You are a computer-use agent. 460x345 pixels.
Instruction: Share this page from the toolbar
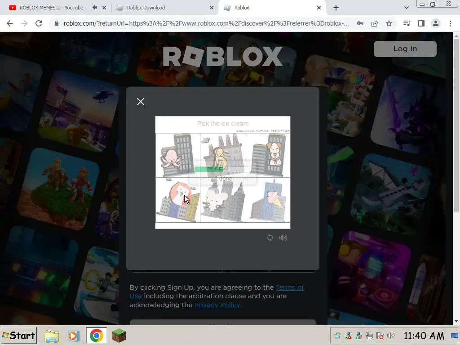pyautogui.click(x=375, y=23)
